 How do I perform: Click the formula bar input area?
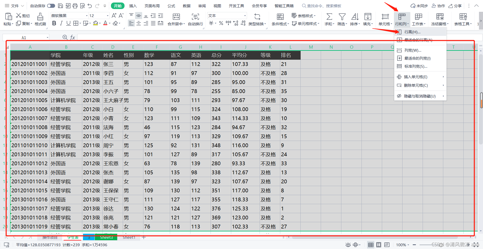(280, 37)
